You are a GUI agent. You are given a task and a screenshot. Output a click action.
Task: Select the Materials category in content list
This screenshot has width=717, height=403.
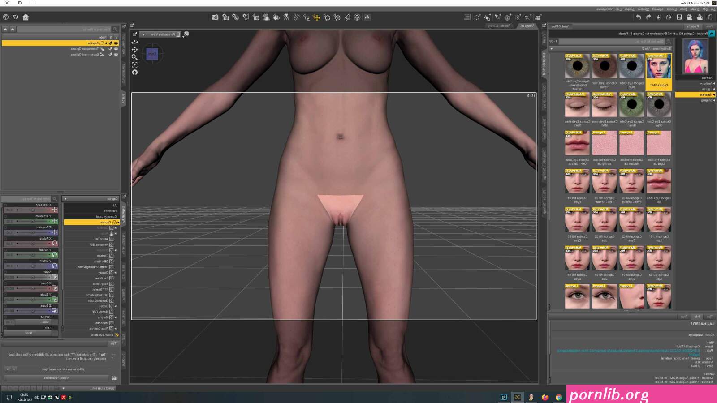[x=695, y=94]
